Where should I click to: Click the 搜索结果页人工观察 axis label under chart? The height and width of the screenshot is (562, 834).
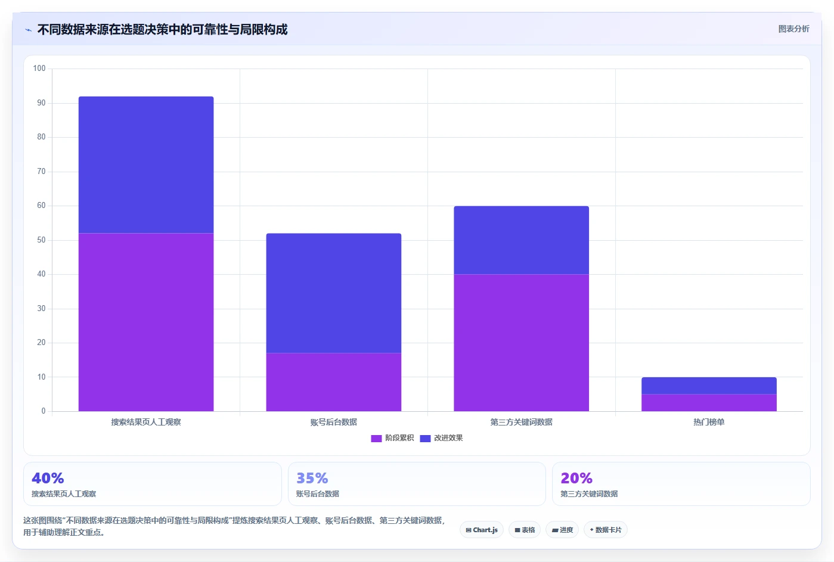tap(146, 422)
